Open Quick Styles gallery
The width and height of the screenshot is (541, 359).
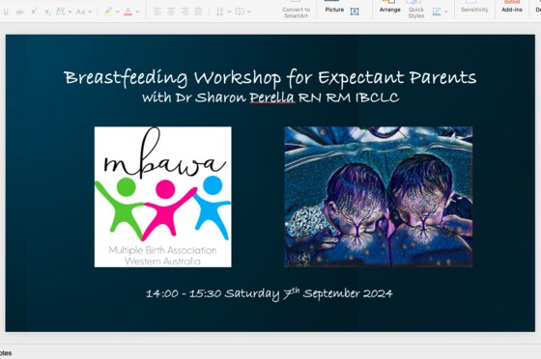click(416, 10)
